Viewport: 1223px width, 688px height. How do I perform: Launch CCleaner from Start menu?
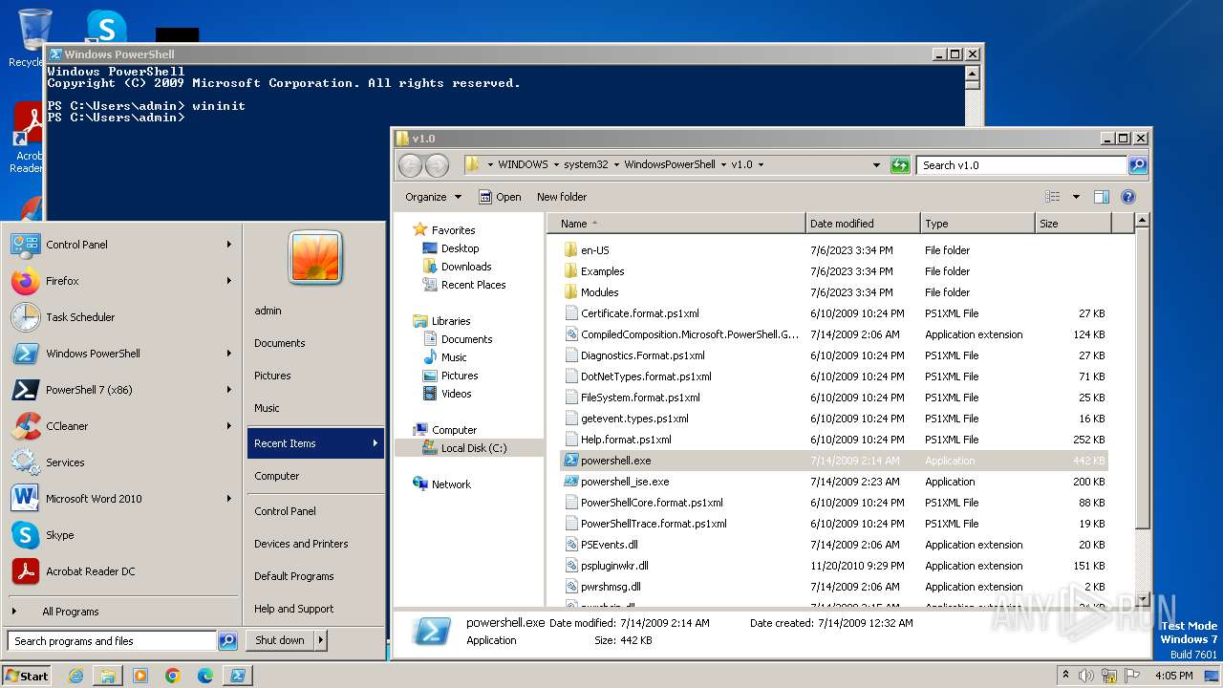pyautogui.click(x=26, y=426)
